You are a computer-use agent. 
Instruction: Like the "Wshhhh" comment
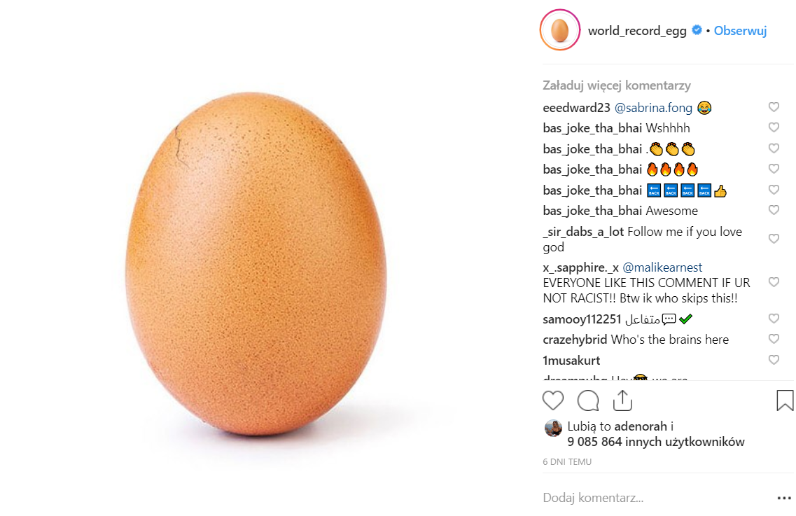(774, 127)
